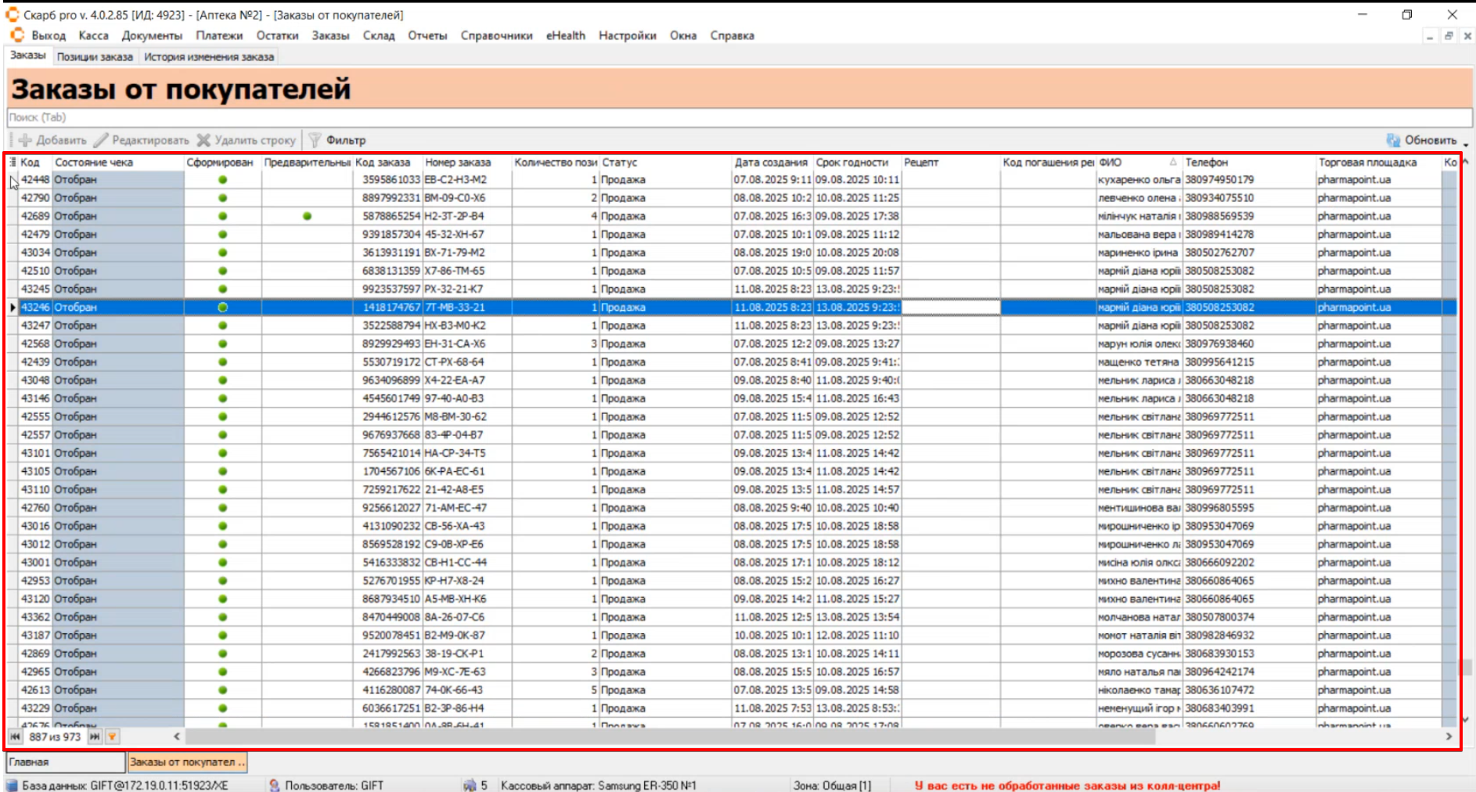The width and height of the screenshot is (1476, 792).
Task: Open the column chooser grid icon
Action: 13,162
